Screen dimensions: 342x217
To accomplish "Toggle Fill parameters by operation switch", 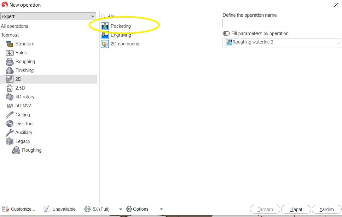I will tap(226, 33).
